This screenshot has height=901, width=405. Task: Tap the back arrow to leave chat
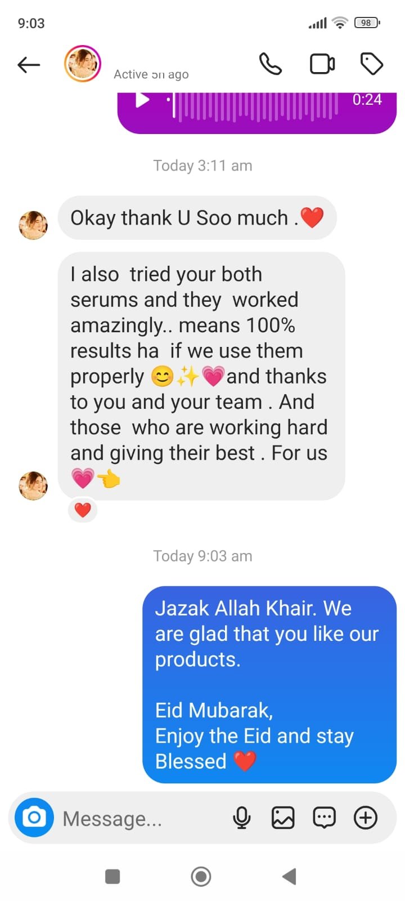point(29,65)
